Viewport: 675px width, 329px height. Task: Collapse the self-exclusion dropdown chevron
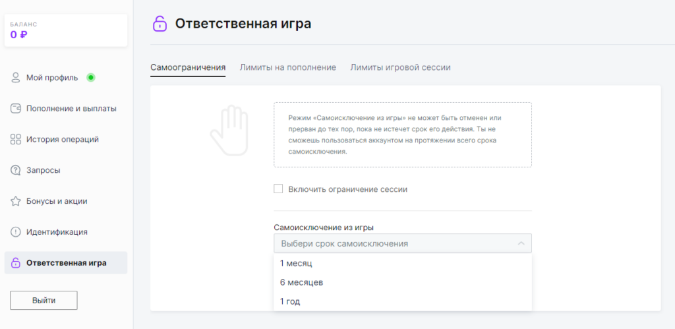521,243
